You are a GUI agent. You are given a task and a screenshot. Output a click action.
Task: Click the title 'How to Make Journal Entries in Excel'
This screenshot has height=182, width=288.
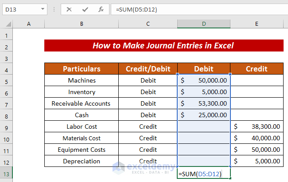[x=164, y=45]
